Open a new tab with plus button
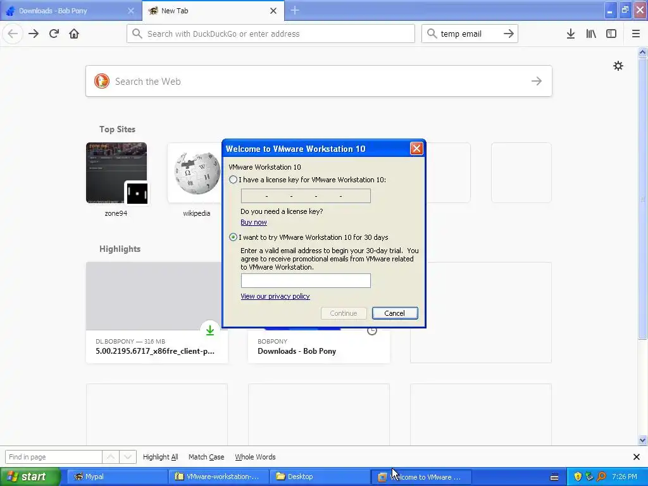Viewport: 648px width, 486px height. (295, 10)
